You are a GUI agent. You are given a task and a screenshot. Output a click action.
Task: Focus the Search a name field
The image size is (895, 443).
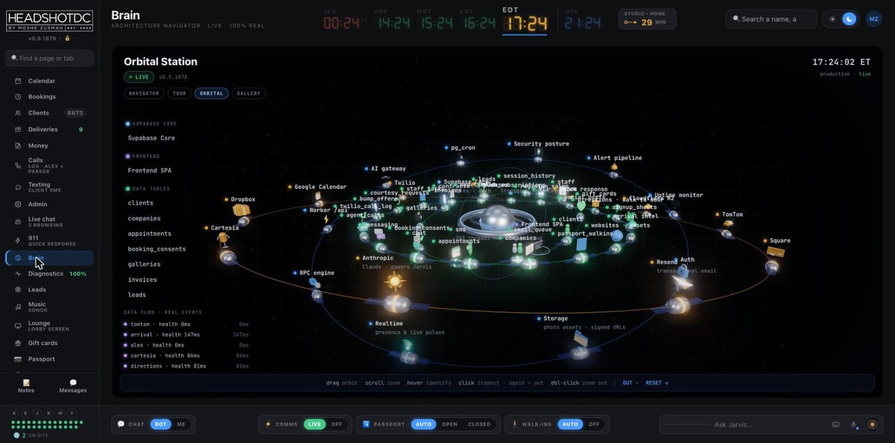click(x=771, y=19)
